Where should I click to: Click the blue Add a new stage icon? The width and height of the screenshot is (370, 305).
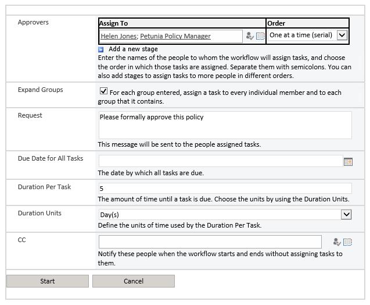pos(101,49)
